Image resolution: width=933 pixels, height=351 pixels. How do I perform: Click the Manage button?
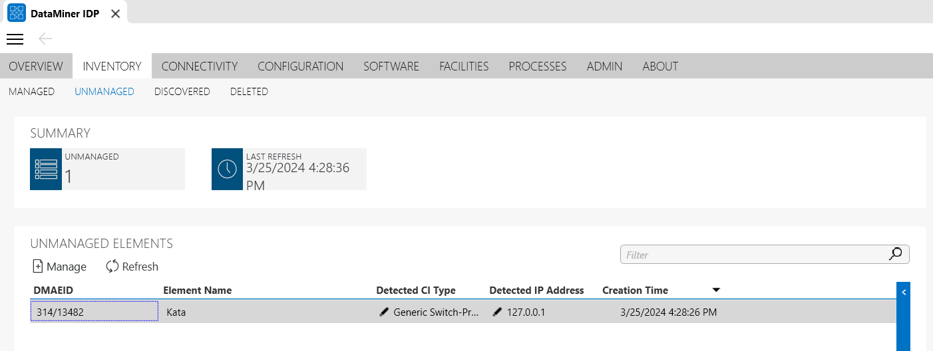59,267
